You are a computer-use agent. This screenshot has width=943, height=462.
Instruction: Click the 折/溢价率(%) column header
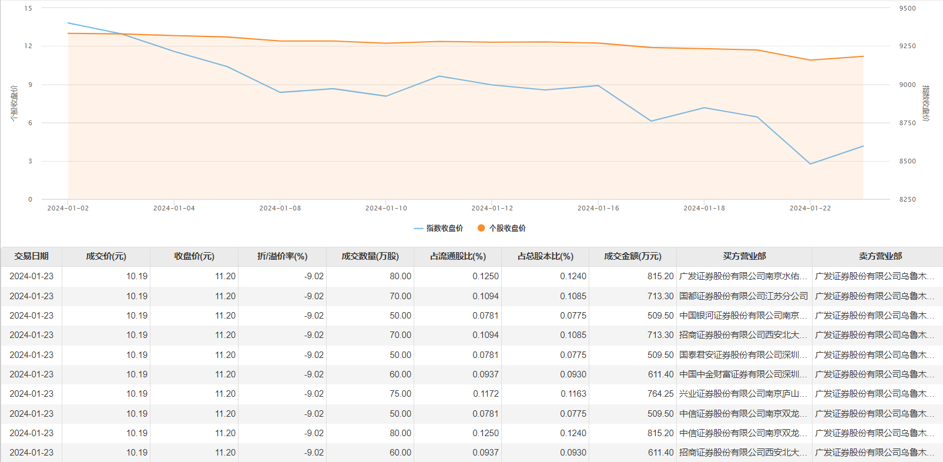click(282, 256)
